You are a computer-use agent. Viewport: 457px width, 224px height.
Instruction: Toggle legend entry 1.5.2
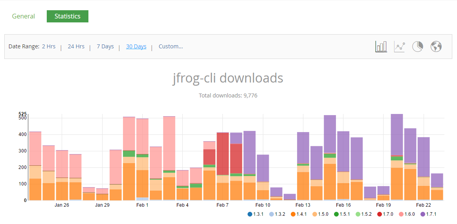pyautogui.click(x=364, y=214)
